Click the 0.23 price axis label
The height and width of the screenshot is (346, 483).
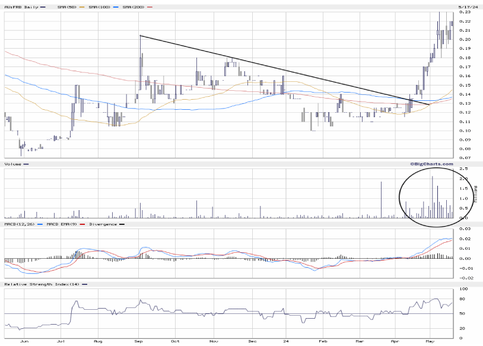pyautogui.click(x=464, y=12)
